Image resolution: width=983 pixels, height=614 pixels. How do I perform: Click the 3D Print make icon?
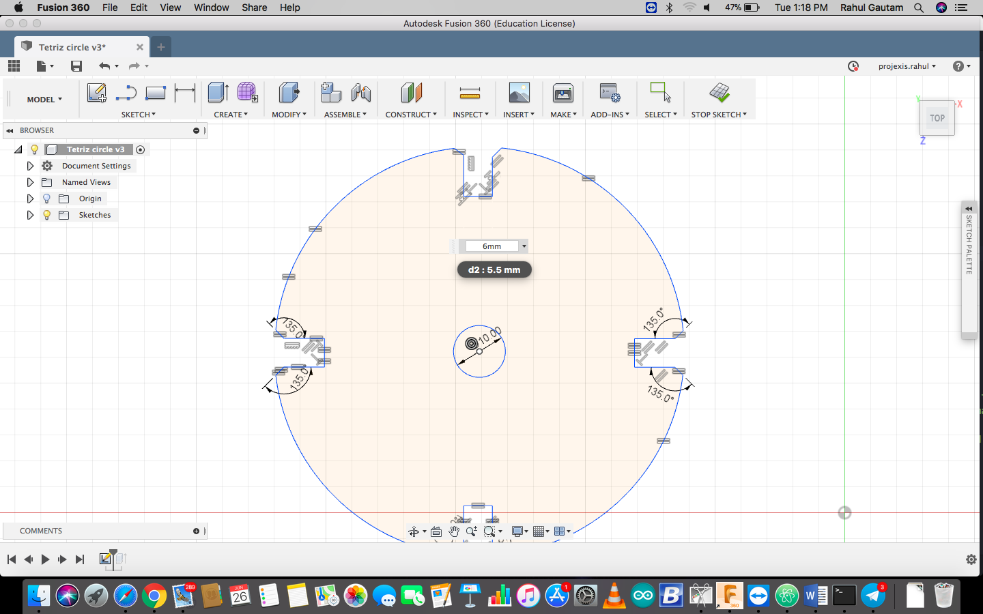563,93
